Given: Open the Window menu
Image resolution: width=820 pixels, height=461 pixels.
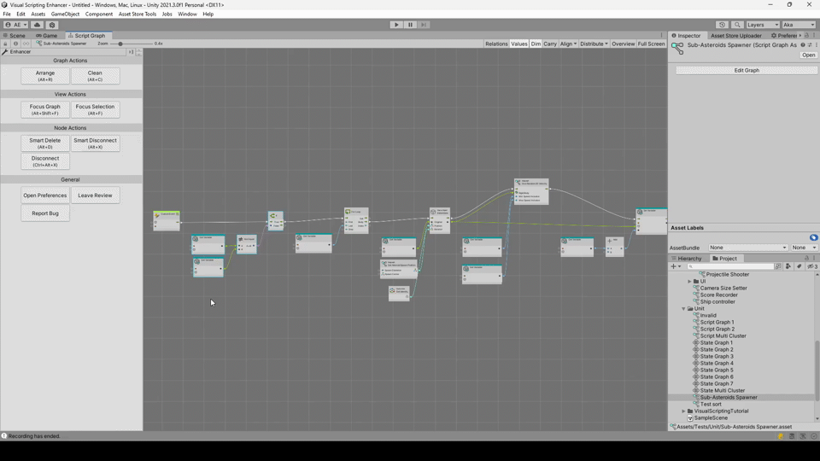Looking at the screenshot, I should click(187, 15).
